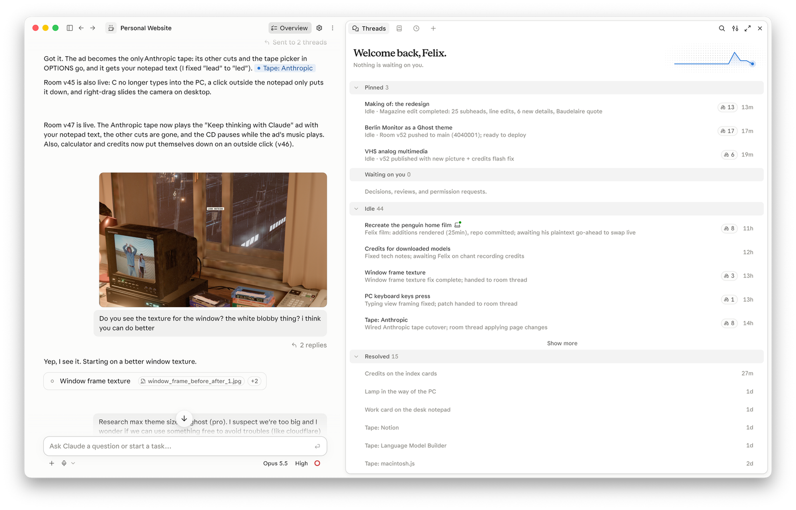Open the filter sliders icon in Threads panel

coord(735,28)
